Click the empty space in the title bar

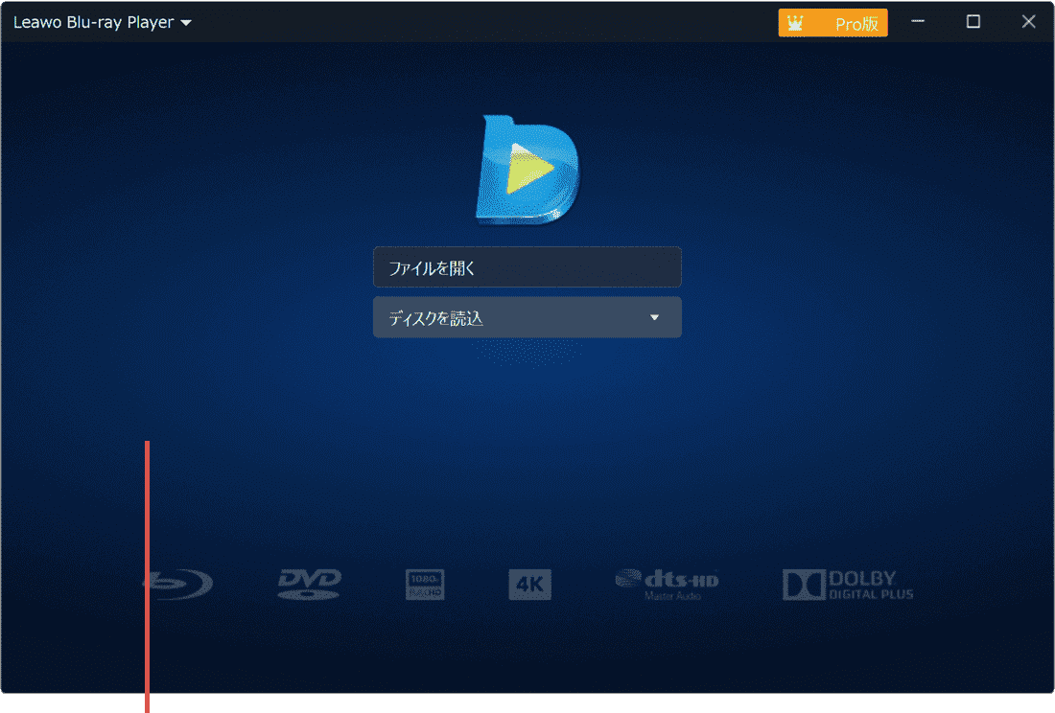[x=480, y=22]
